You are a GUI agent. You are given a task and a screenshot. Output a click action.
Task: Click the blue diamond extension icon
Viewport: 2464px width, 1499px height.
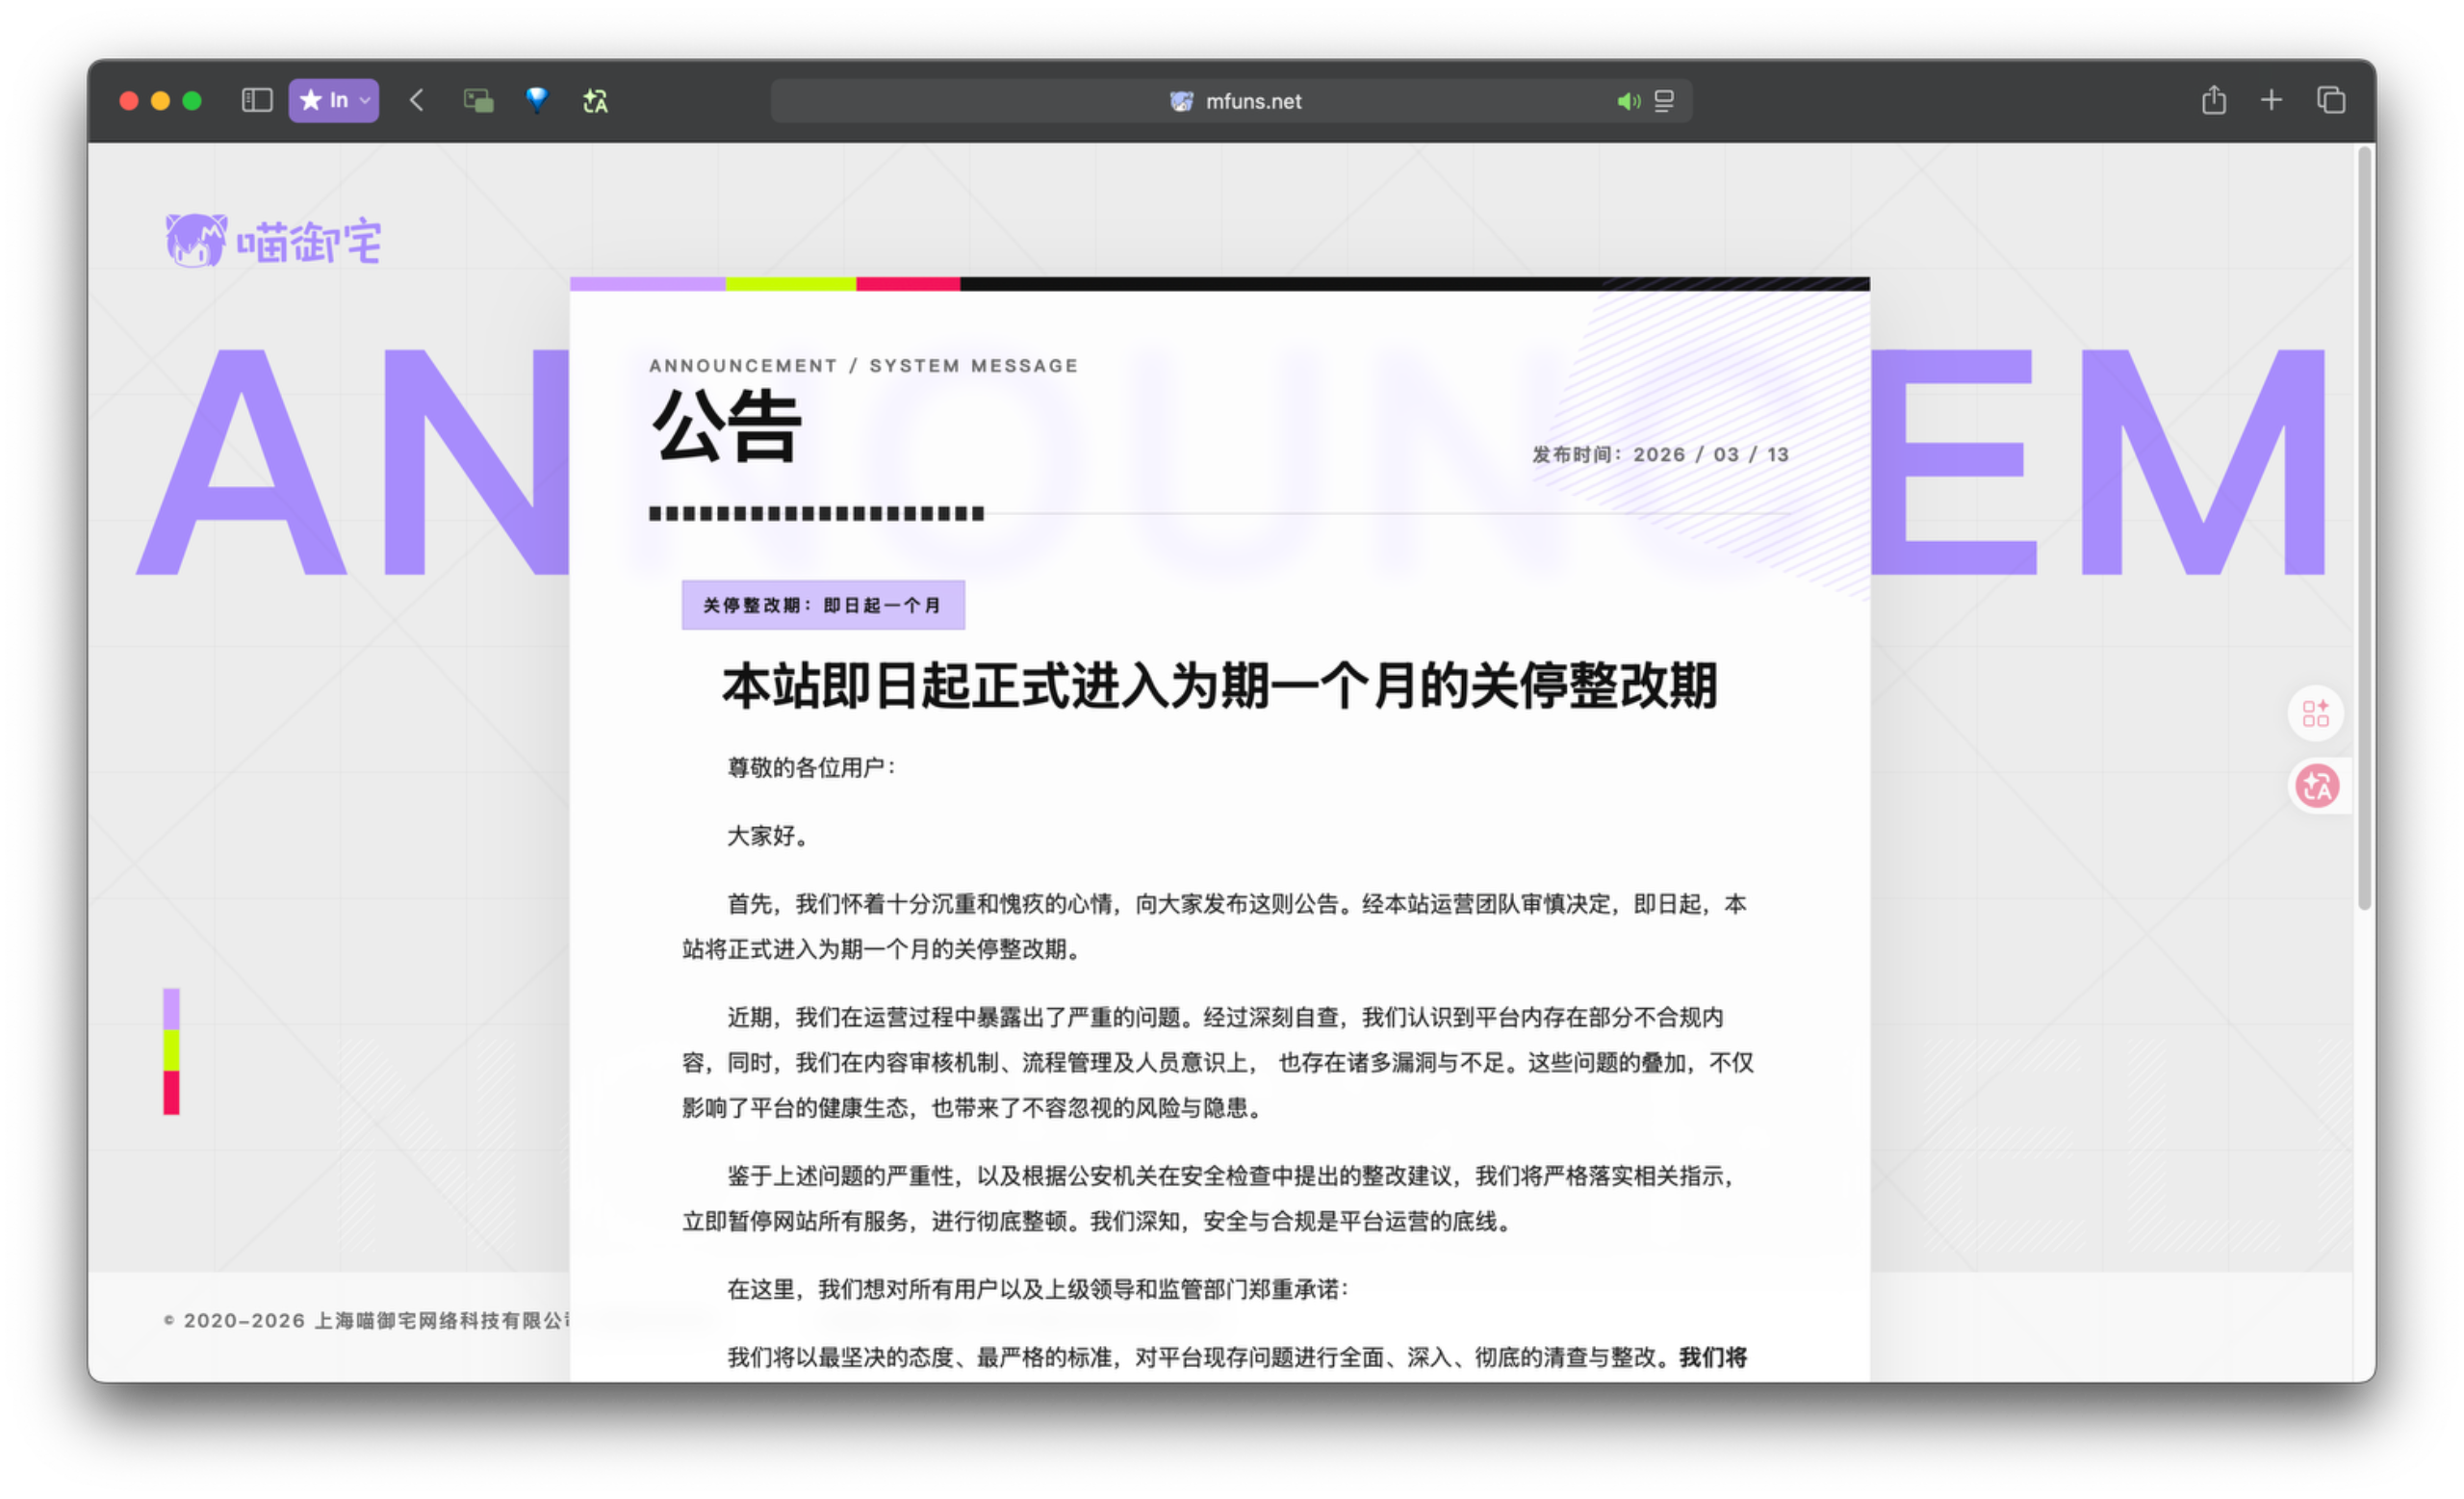pyautogui.click(x=537, y=100)
